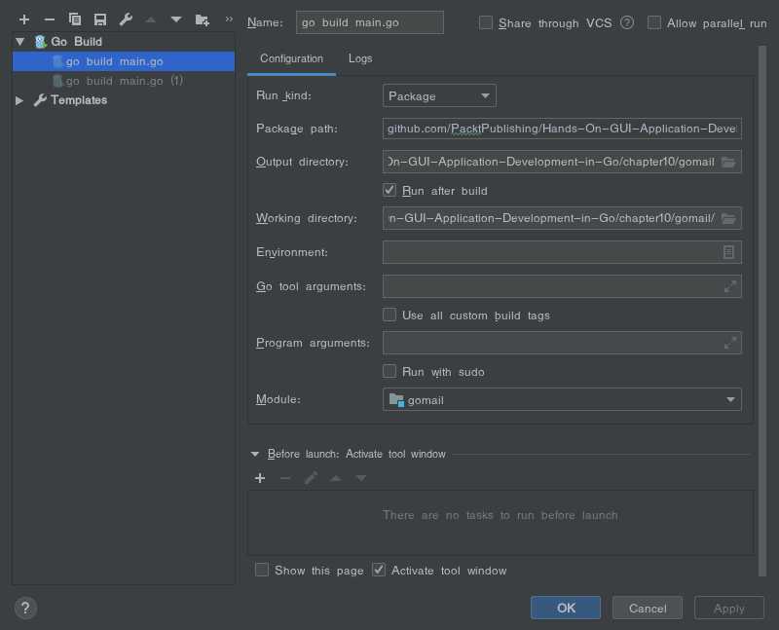Click into the Name field
This screenshot has width=779, height=630.
(370, 22)
